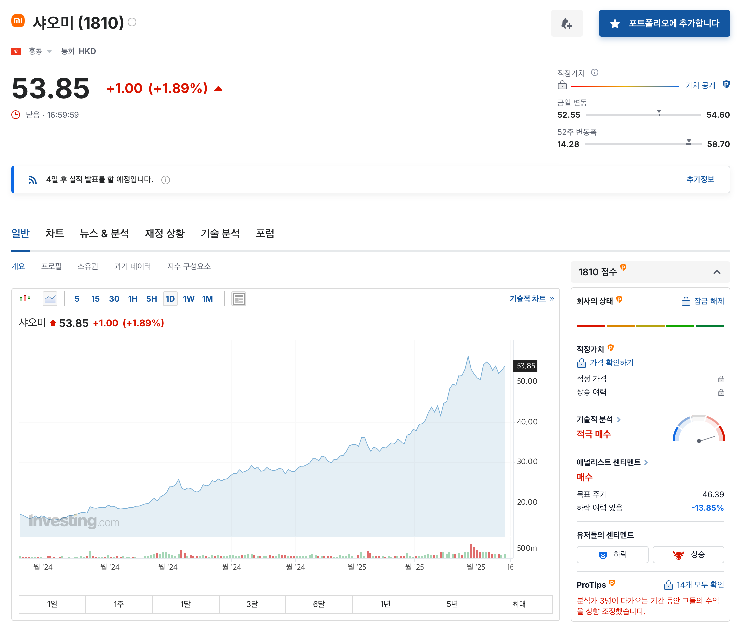Screen dimensions: 745x633
Task: Click the Pro badge next to 가치 공개
Action: (726, 85)
